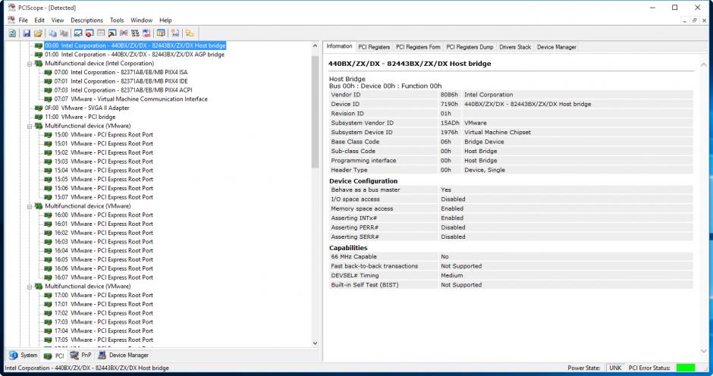The width and height of the screenshot is (713, 376).
Task: Click the Subsystem Device ID value 1976h
Action: pos(449,133)
